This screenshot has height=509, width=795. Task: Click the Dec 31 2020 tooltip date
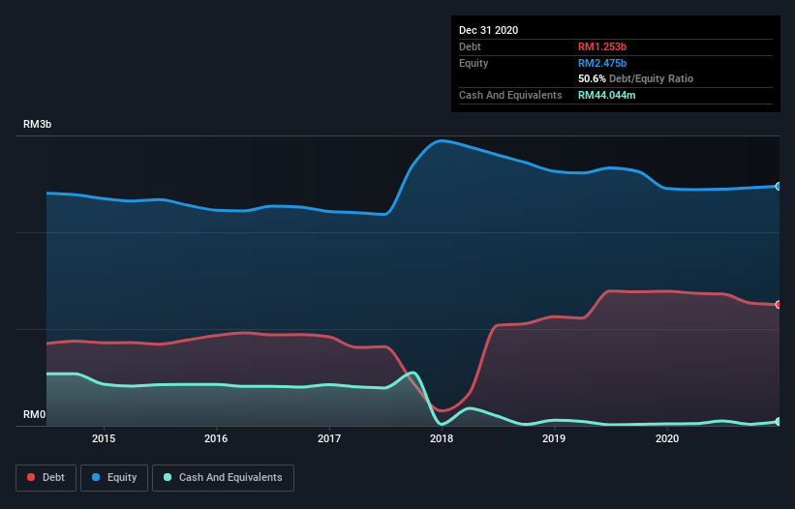pyautogui.click(x=488, y=30)
